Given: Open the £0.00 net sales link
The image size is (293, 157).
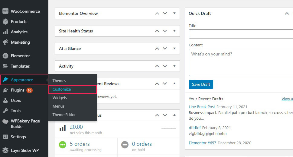Looking at the screenshot, I should (x=76, y=127).
